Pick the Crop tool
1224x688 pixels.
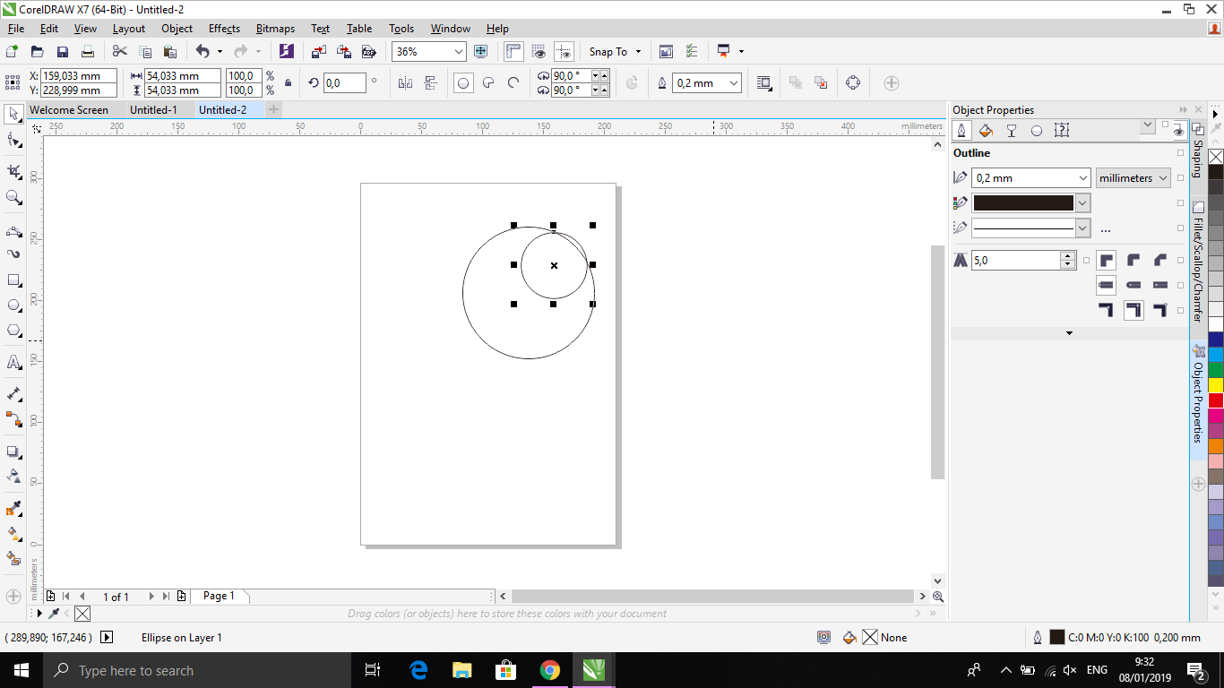[14, 171]
